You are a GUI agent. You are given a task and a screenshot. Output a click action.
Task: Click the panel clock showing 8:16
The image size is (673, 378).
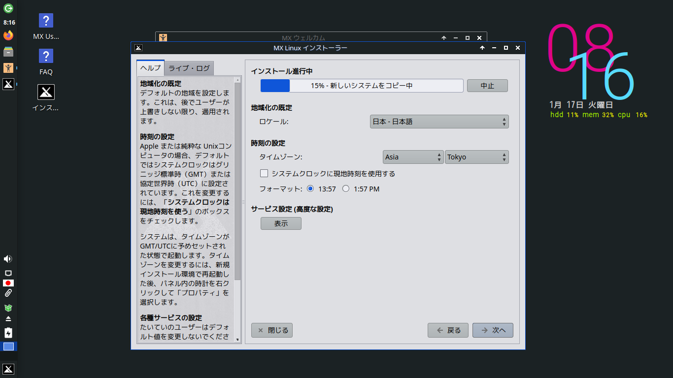point(9,23)
